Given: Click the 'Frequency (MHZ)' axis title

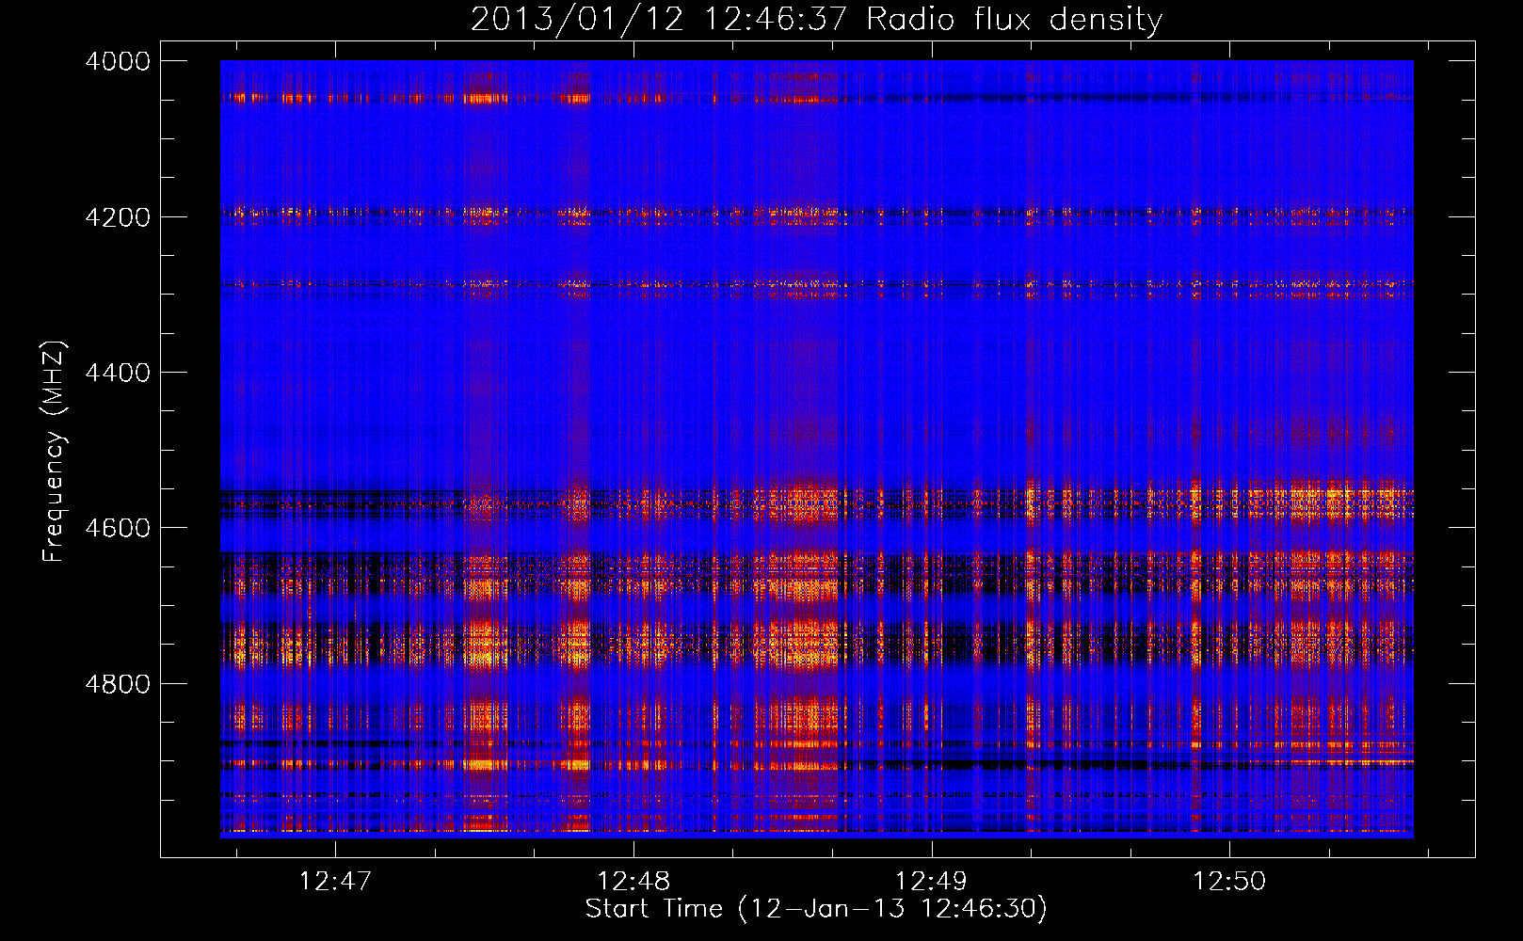Looking at the screenshot, I should coord(55,451).
